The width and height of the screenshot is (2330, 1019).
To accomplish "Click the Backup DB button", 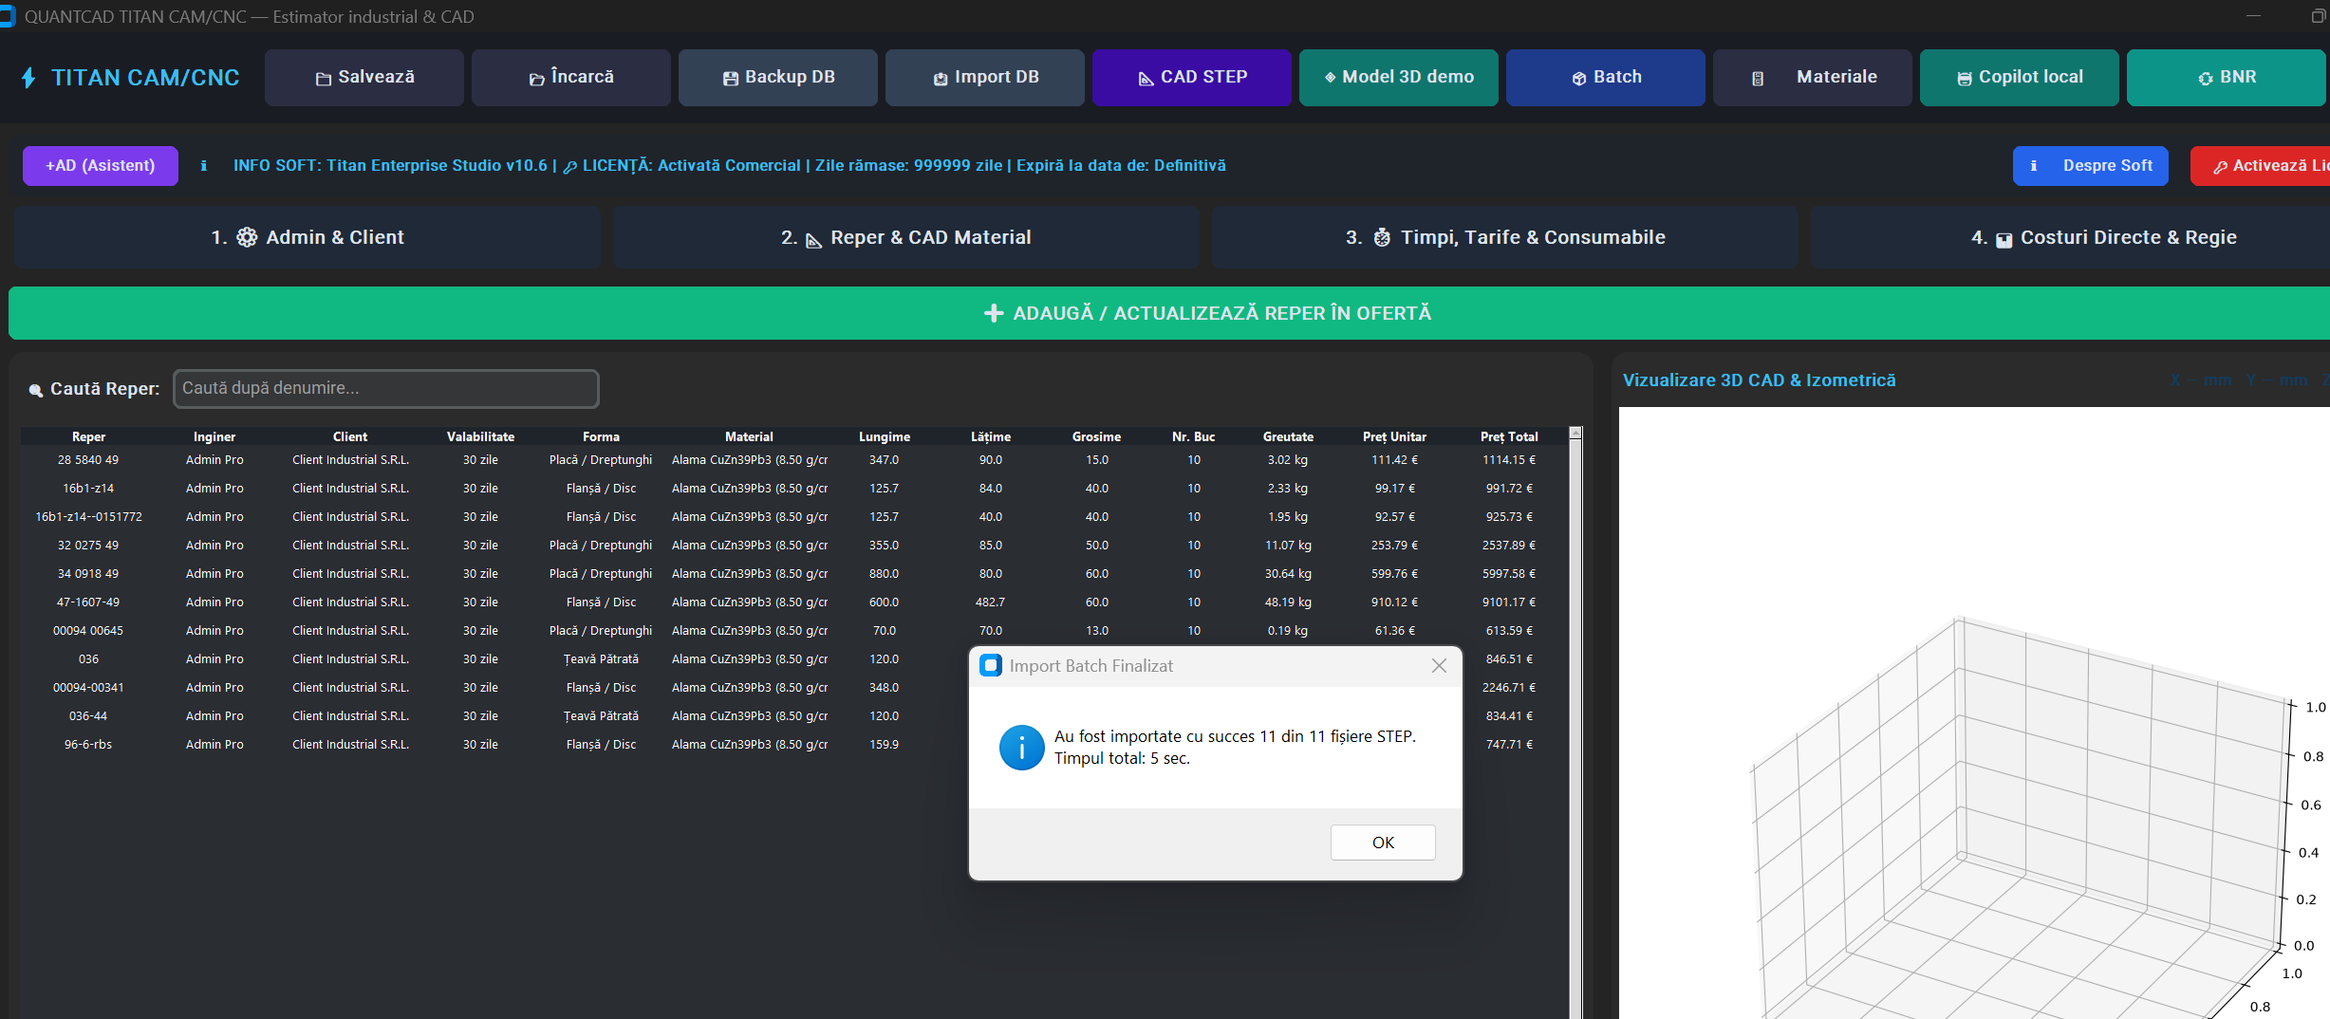I will (778, 78).
